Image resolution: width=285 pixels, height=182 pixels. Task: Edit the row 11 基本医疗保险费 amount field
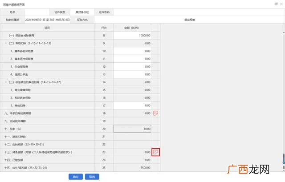(x=132, y=59)
